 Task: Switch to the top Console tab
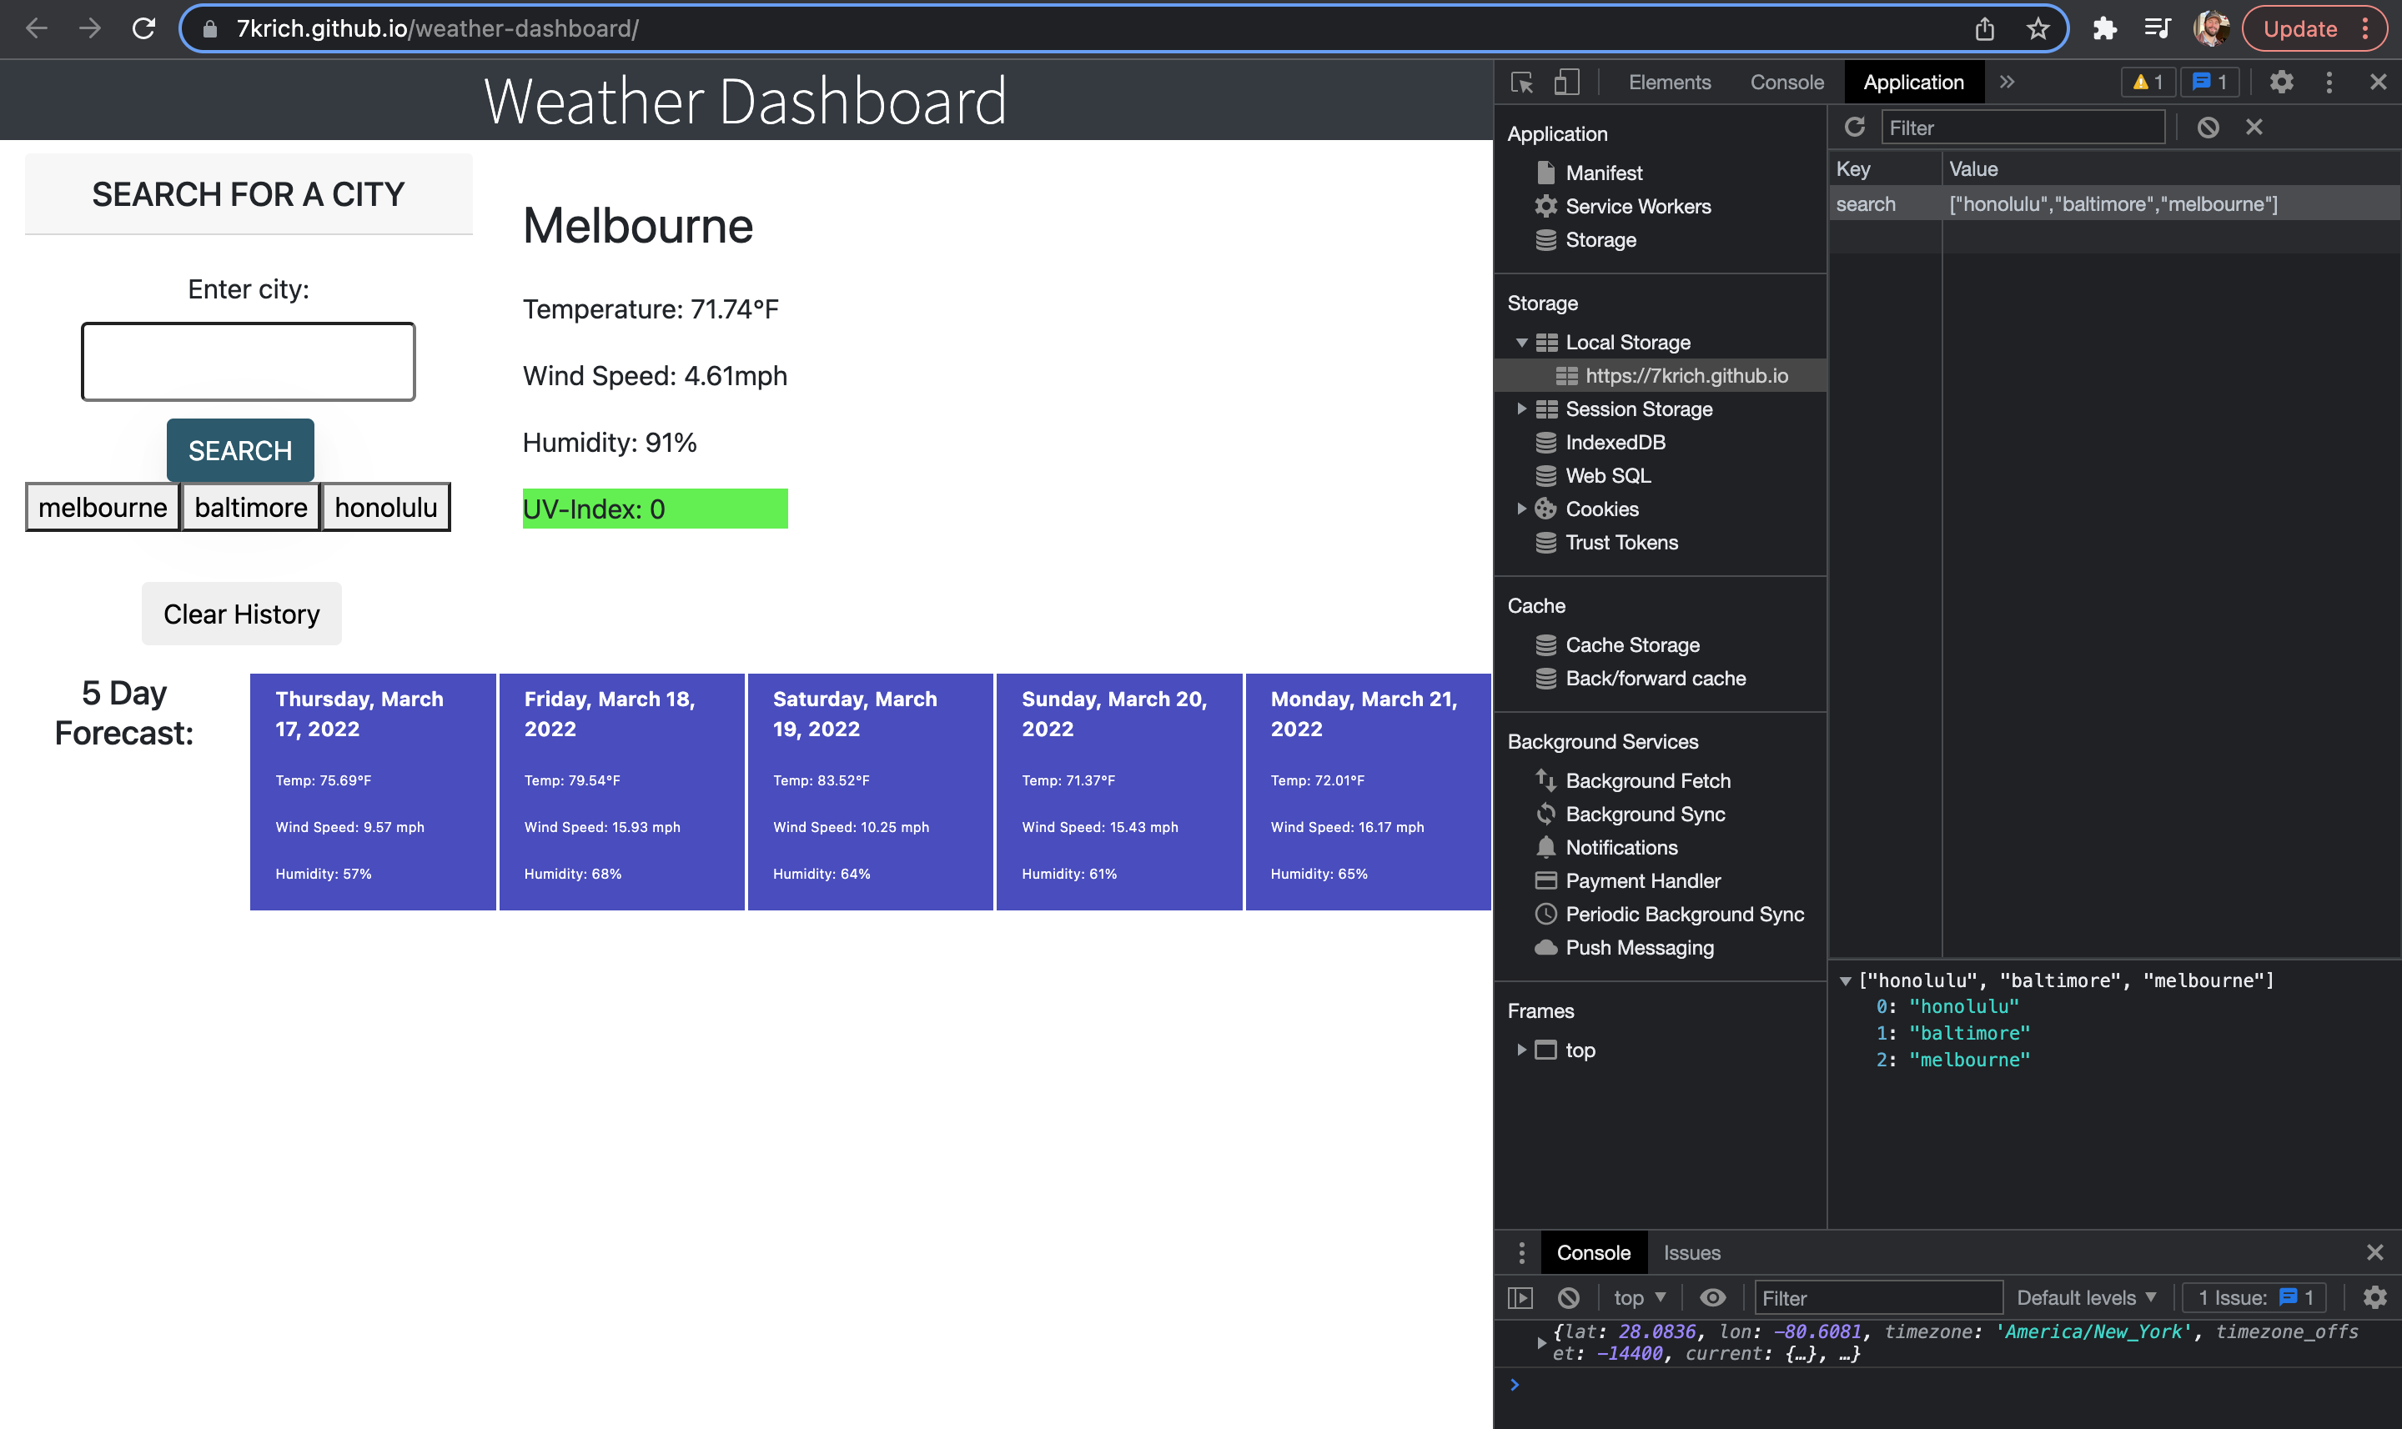tap(1786, 82)
